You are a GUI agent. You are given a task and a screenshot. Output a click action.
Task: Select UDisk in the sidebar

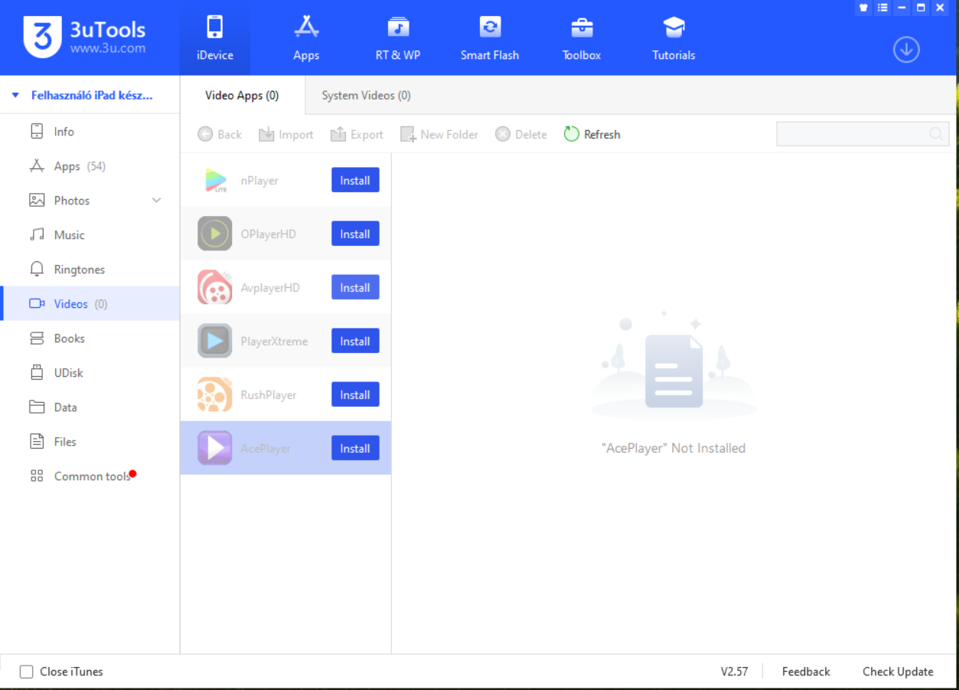click(x=90, y=373)
